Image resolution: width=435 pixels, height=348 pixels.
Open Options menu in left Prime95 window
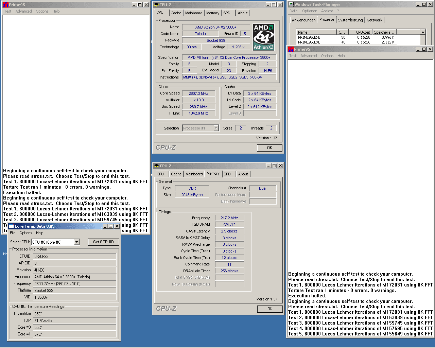coord(42,11)
